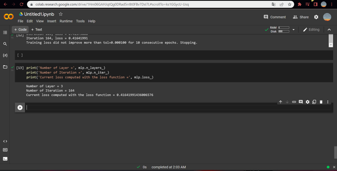Viewport: 337px width, 171px height.
Task: Toggle Editing mode button
Action: 311,30
